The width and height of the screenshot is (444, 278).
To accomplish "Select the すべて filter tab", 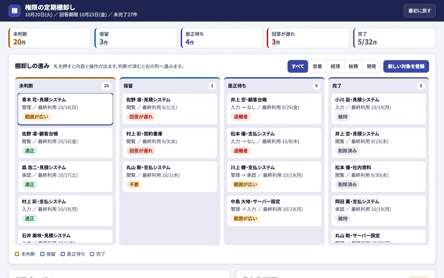I will (x=298, y=66).
